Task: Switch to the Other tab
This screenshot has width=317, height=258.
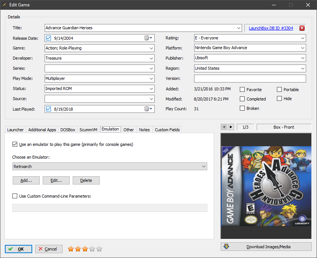Action: pos(129,130)
